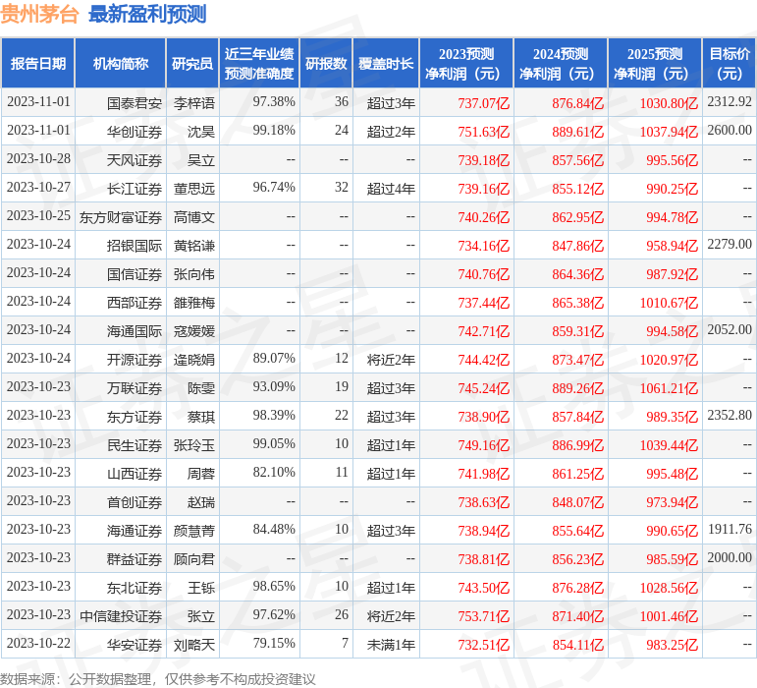Viewport: 757px width, 688px height.
Task: Click the 目标价 column header
Action: 730,63
